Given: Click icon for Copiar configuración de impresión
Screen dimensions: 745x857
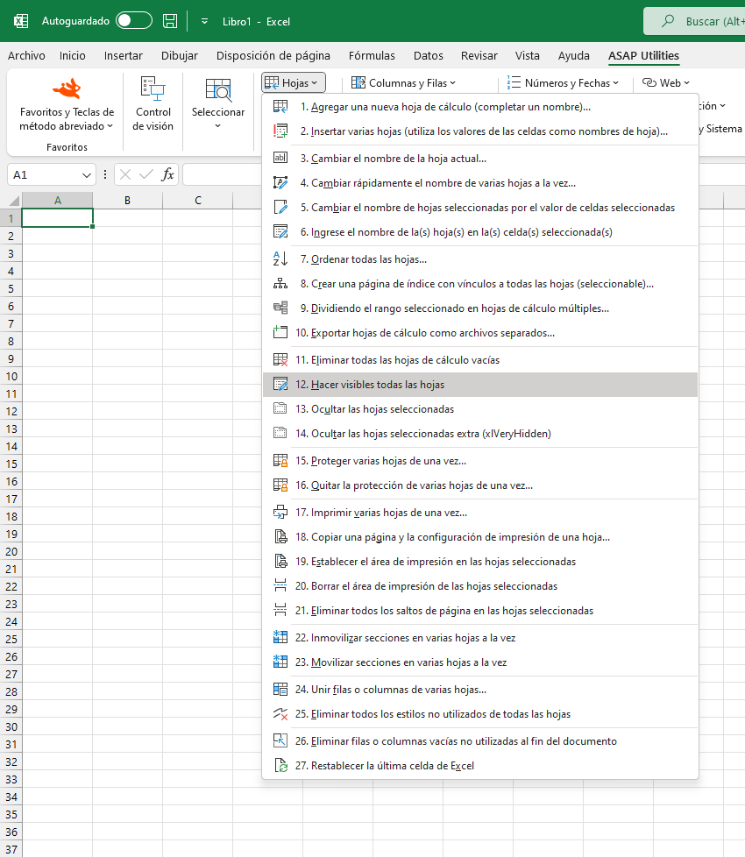Looking at the screenshot, I should (280, 536).
